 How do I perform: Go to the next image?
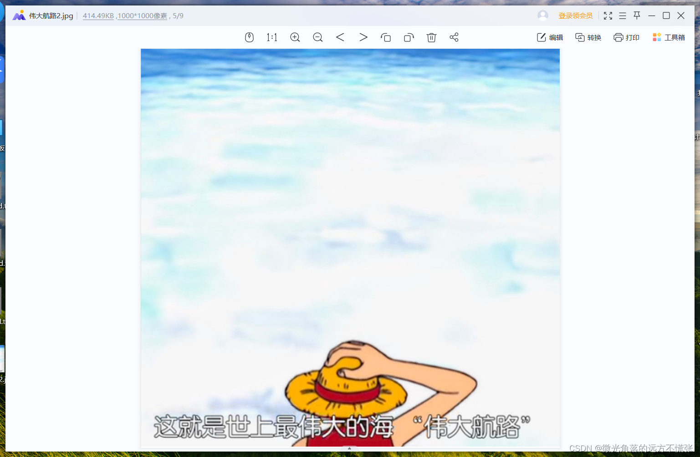tap(363, 37)
